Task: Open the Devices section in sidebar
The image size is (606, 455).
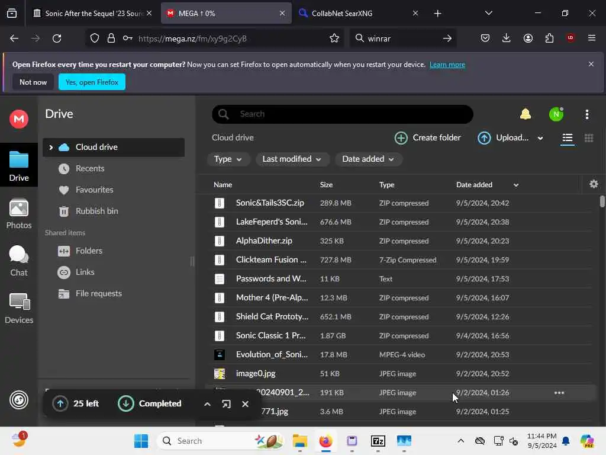Action: (18, 309)
